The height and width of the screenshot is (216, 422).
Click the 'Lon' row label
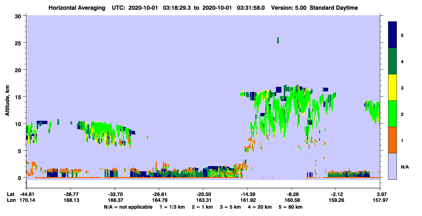pyautogui.click(x=11, y=200)
